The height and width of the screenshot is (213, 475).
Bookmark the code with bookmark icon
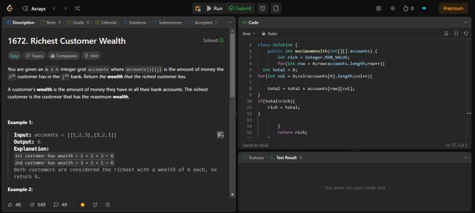(x=446, y=34)
